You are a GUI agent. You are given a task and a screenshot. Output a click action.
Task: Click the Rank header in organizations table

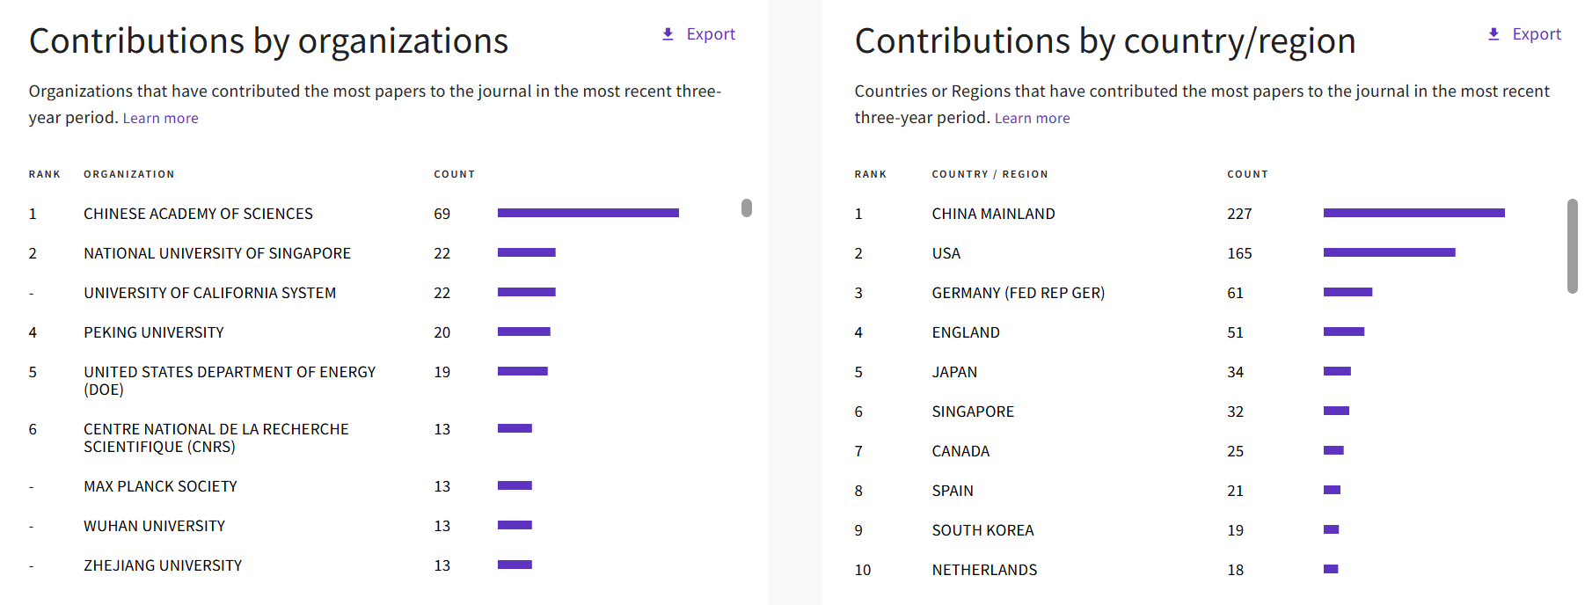click(44, 174)
